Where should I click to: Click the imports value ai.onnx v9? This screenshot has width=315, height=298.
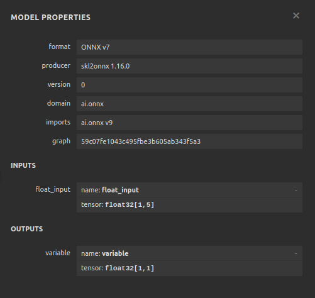[189, 123]
